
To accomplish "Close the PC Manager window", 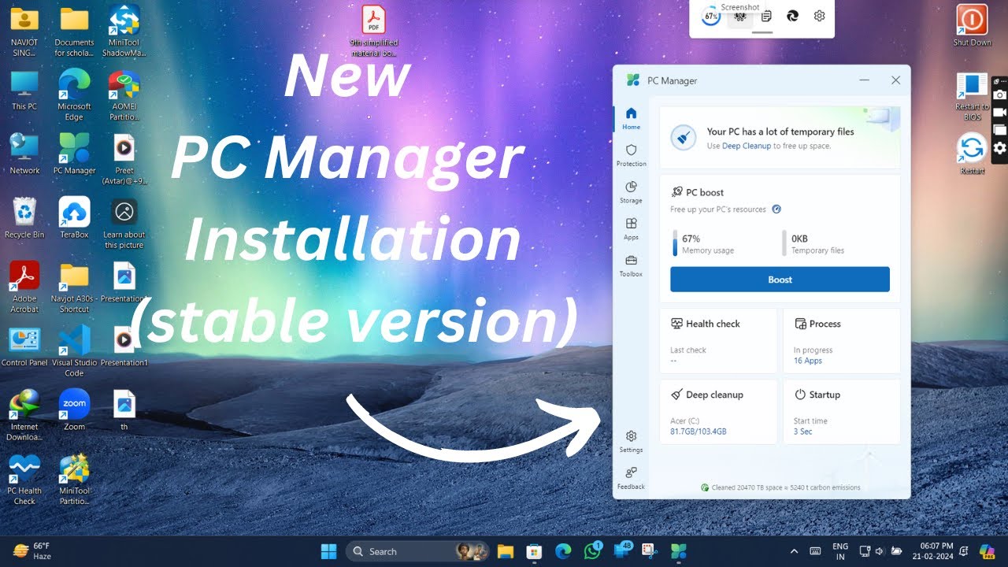I will point(895,80).
